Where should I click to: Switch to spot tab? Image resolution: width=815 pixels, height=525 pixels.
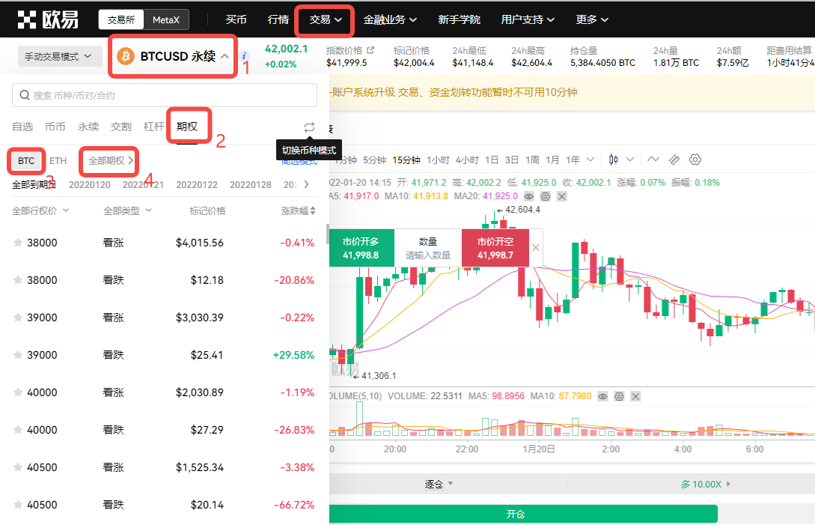click(x=55, y=127)
